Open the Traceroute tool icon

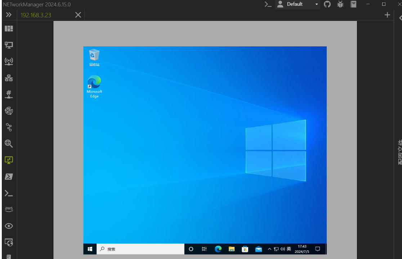9,127
